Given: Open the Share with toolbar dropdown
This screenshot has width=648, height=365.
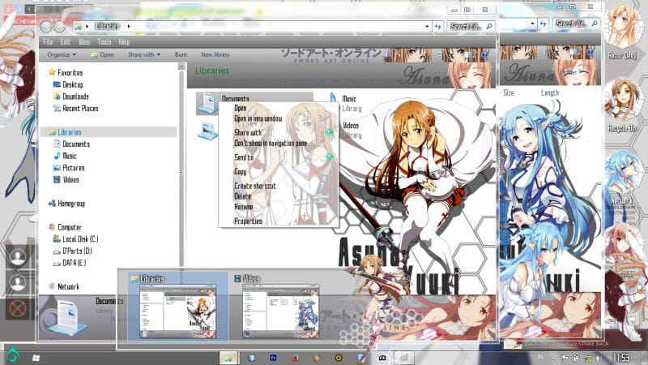Looking at the screenshot, I should (x=144, y=54).
